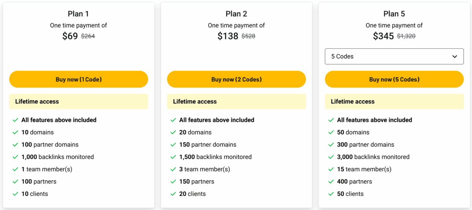Click the crossed-out $1,320 price
This screenshot has height=210, width=472.
click(x=406, y=36)
